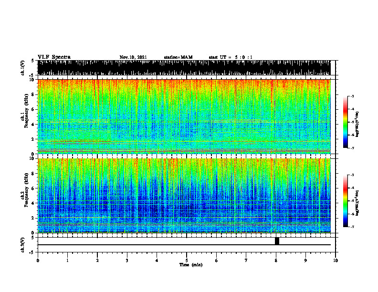The height and width of the screenshot is (292, 378).
Task: Click inside the ch.1(V) waveform strip
Action: tap(184, 68)
